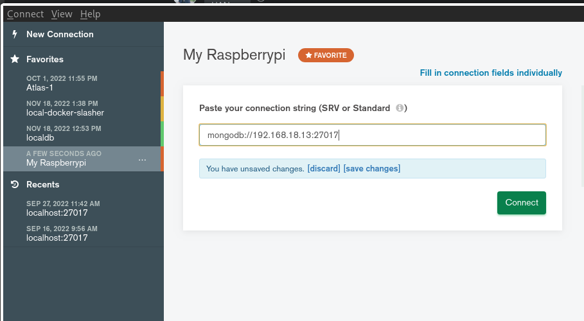The width and height of the screenshot is (584, 321).
Task: Discard the unsaved changes
Action: 324,169
